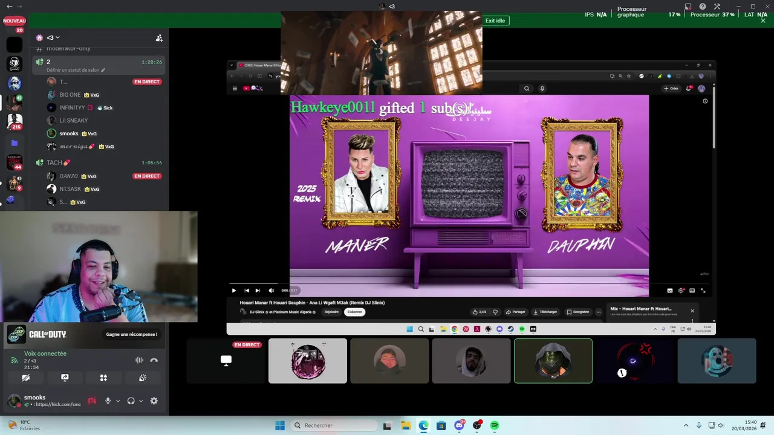Screen dimensions: 774x435
Task: Open Discord user settings gear
Action: 154,401
